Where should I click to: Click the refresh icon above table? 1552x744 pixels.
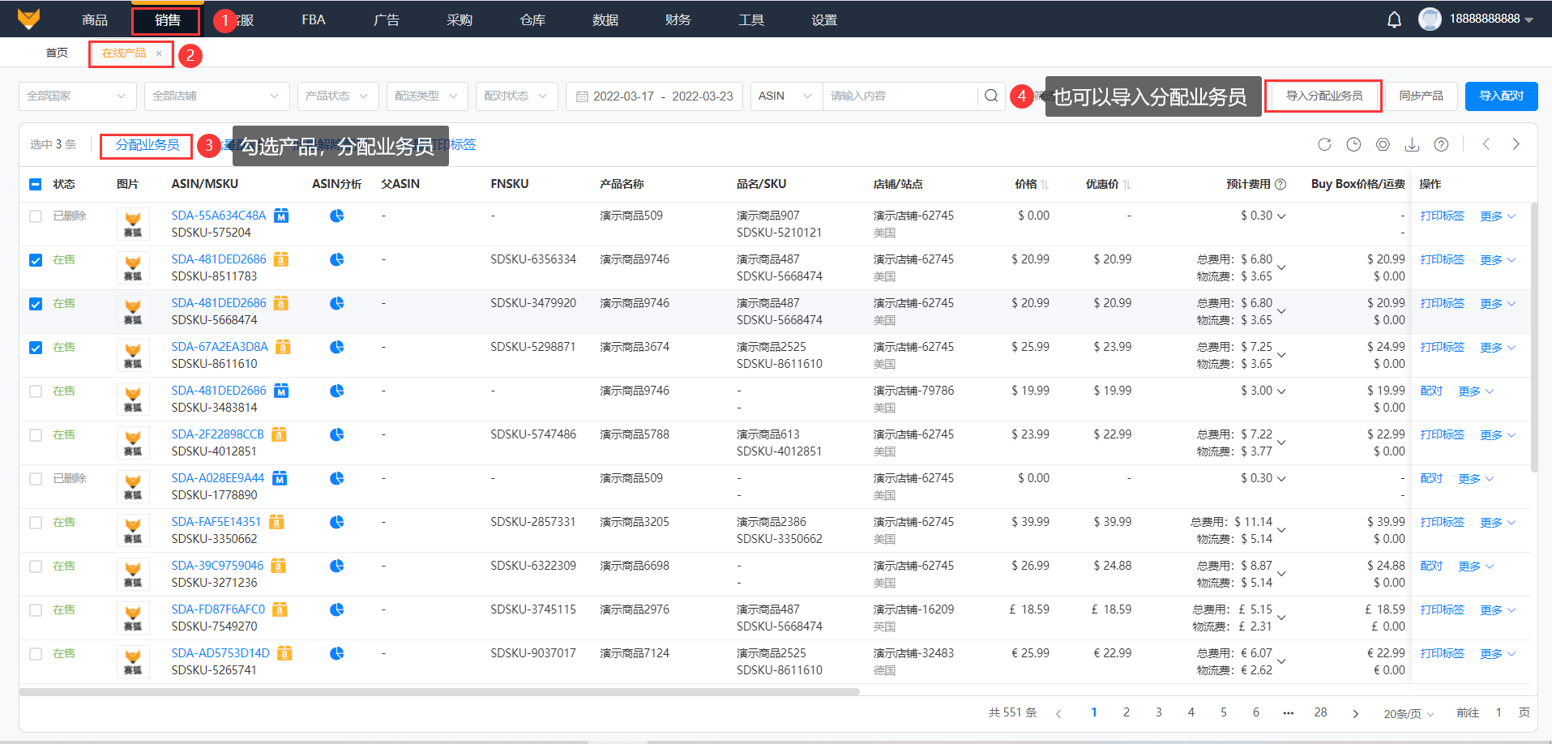pos(1324,144)
